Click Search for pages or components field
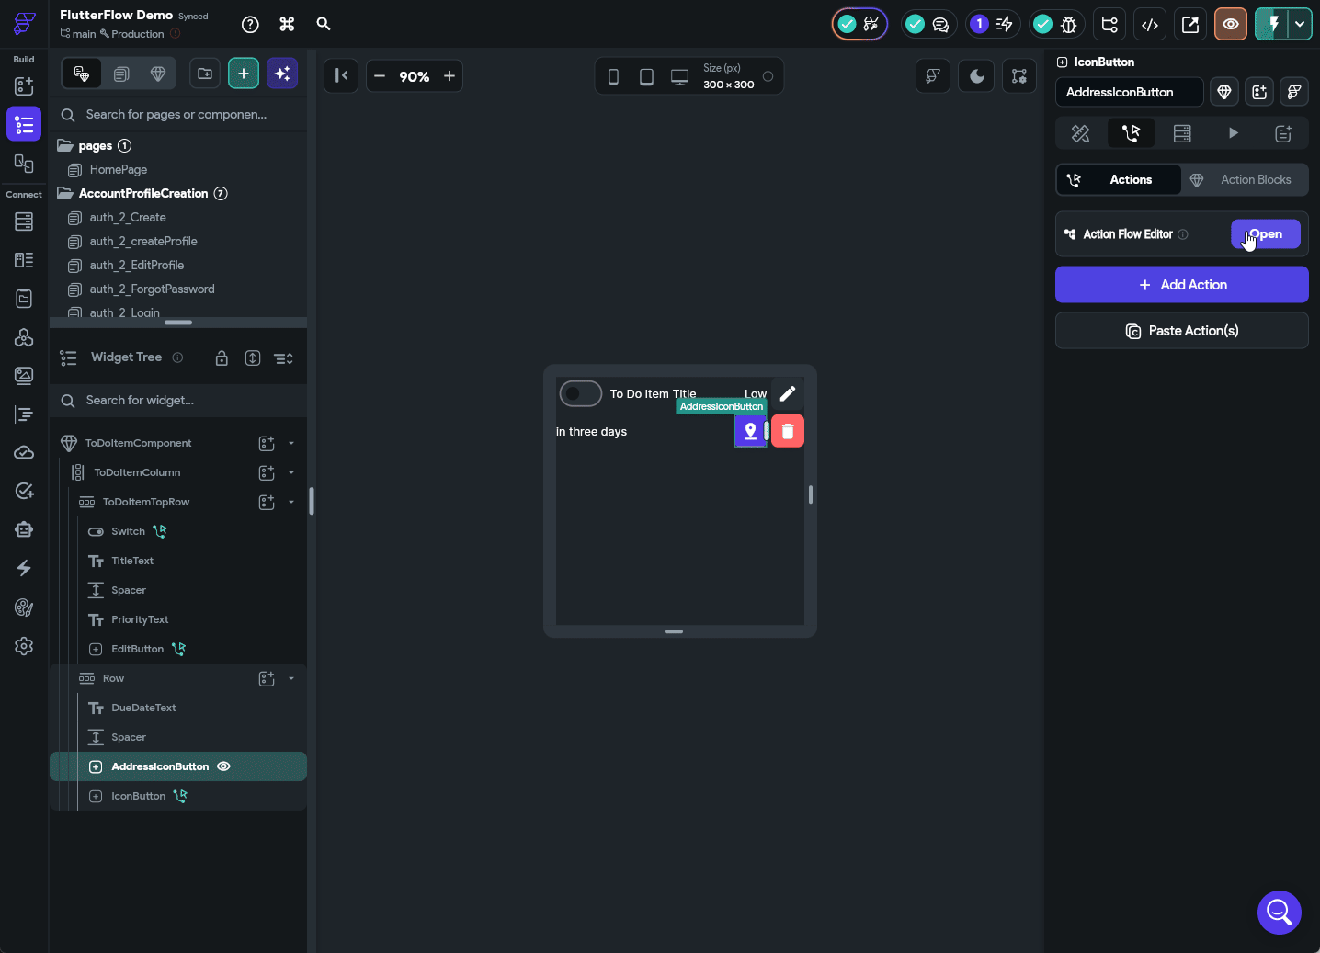 click(178, 115)
